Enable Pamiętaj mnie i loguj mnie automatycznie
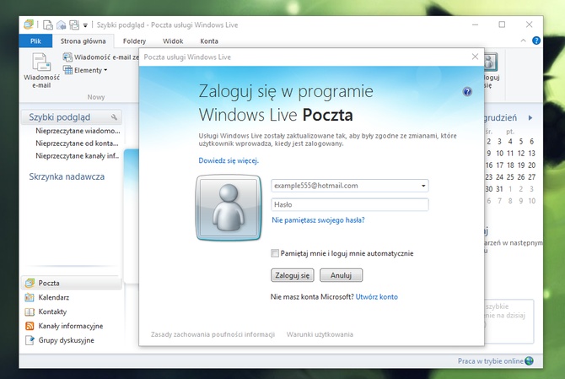 point(276,253)
